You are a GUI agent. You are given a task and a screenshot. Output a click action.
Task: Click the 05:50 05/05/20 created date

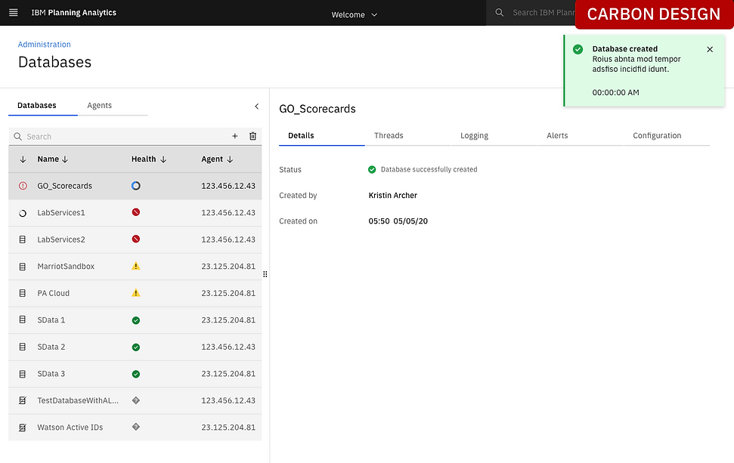point(398,221)
